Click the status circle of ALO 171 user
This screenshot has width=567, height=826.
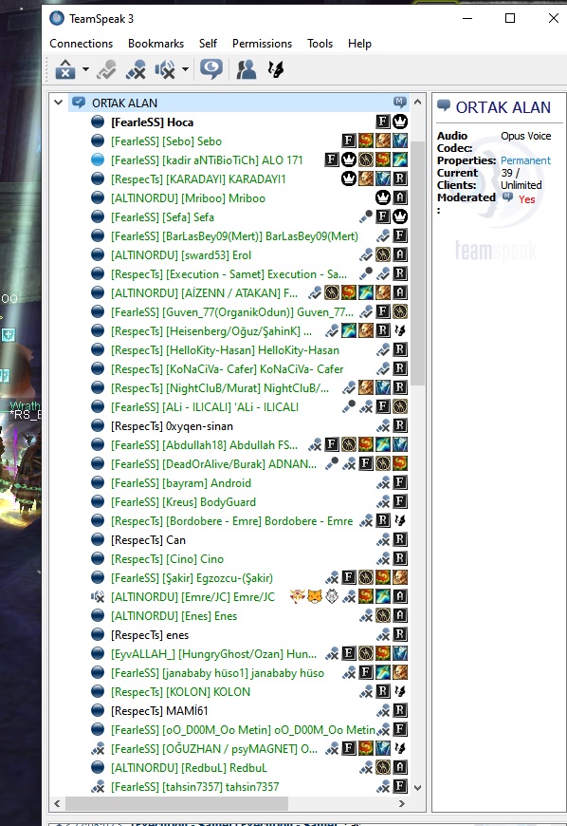tap(98, 160)
